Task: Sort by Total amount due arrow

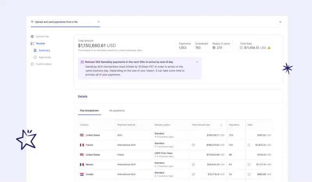Action: tap(221, 125)
